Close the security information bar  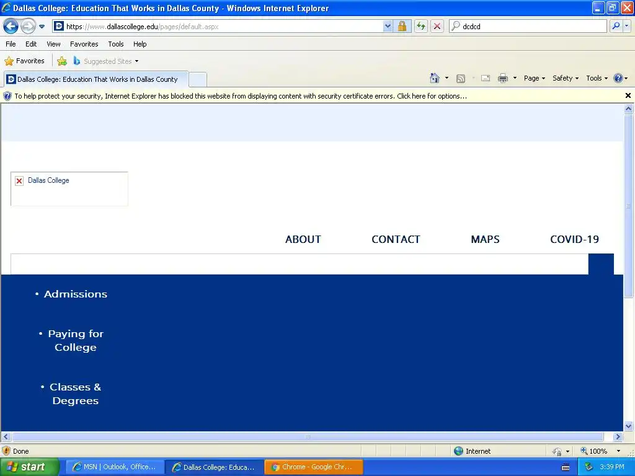tap(628, 95)
